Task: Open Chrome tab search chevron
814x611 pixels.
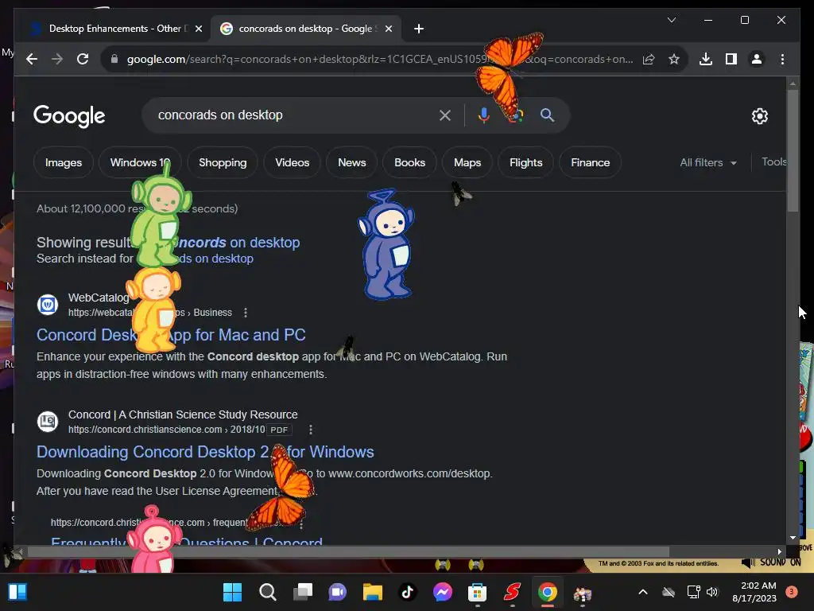Action: point(671,20)
